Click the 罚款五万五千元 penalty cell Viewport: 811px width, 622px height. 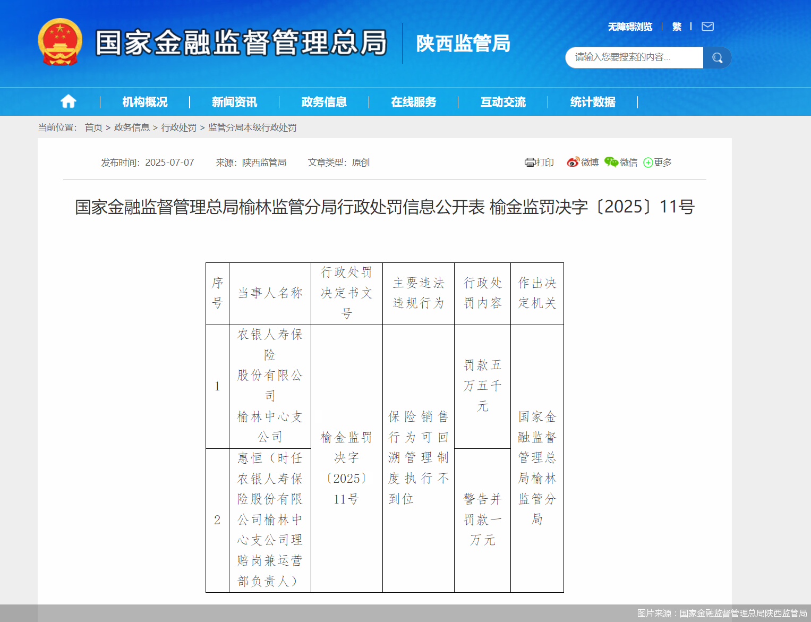482,386
